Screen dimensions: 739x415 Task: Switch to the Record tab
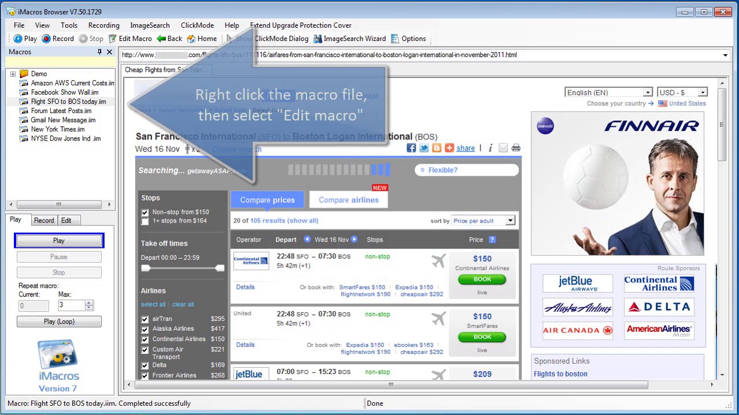tap(44, 220)
